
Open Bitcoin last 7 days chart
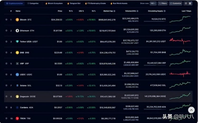click(180, 19)
